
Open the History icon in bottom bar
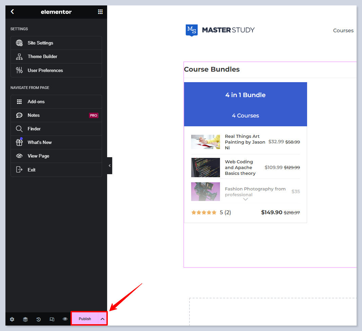click(x=39, y=319)
